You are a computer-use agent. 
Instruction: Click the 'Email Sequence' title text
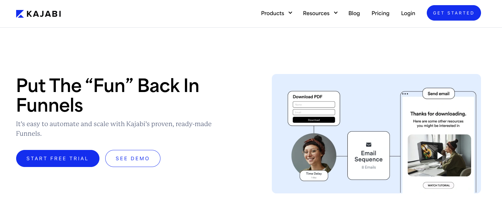(369, 156)
